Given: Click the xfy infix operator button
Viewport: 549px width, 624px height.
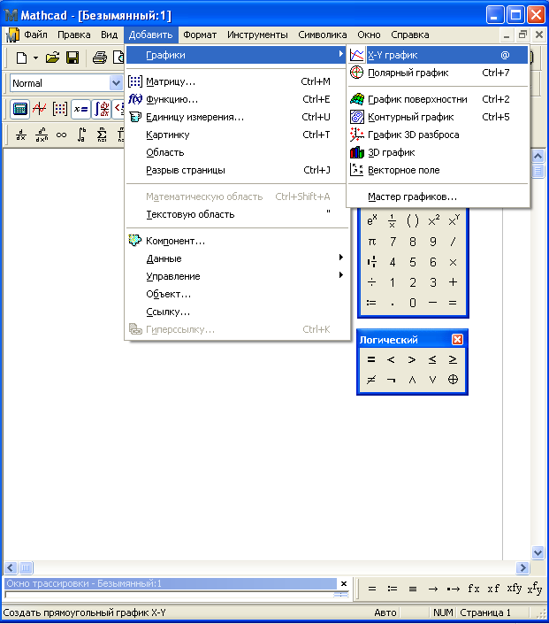Looking at the screenshot, I should coord(514,589).
